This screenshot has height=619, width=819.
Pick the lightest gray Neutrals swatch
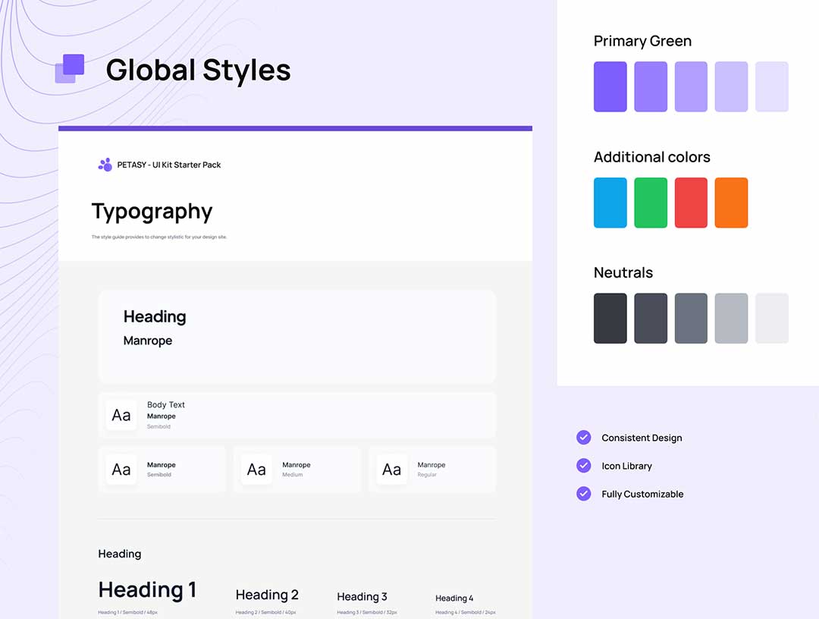coord(771,319)
